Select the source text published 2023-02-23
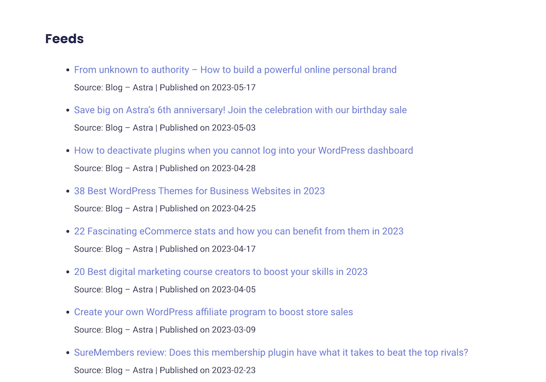The width and height of the screenshot is (546, 382). [165, 370]
